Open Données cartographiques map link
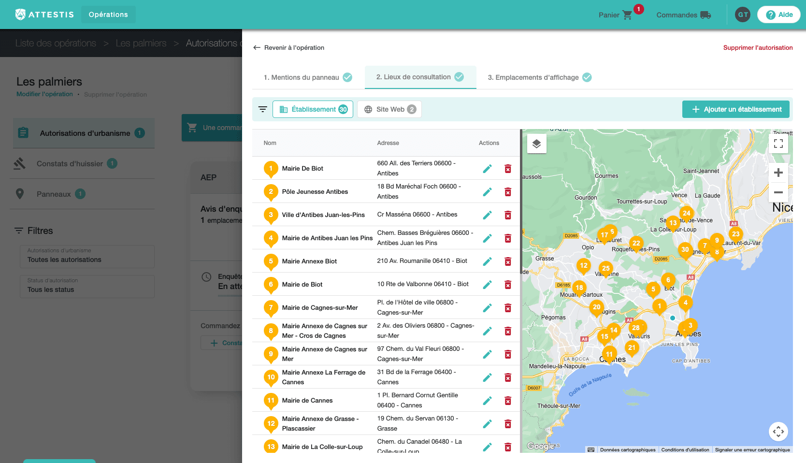Image resolution: width=806 pixels, height=463 pixels. click(628, 450)
